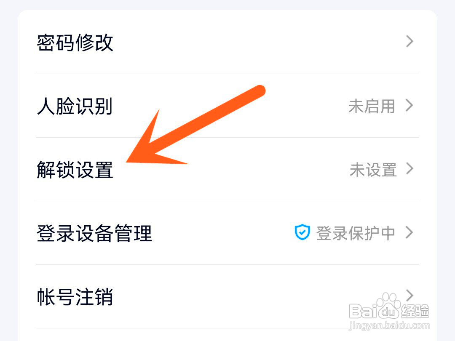Click the 未启用 status text
455x341 pixels.
point(372,106)
